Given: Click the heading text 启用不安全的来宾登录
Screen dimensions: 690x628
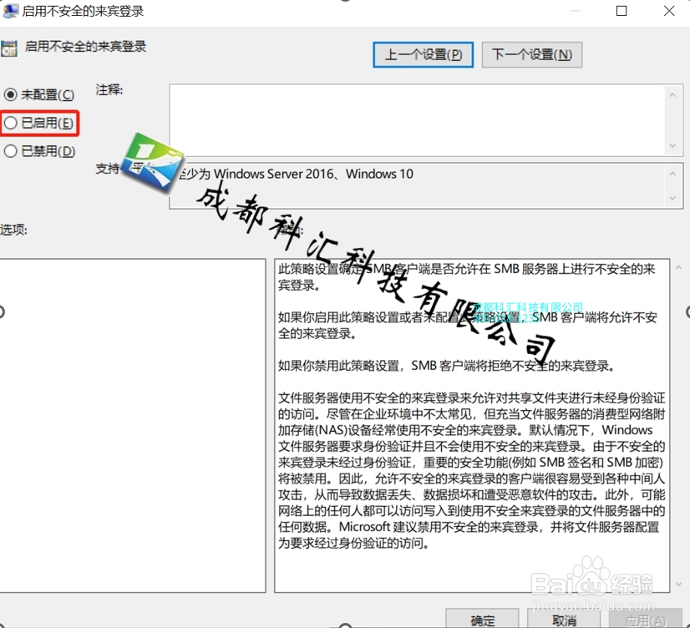Looking at the screenshot, I should (x=85, y=46).
